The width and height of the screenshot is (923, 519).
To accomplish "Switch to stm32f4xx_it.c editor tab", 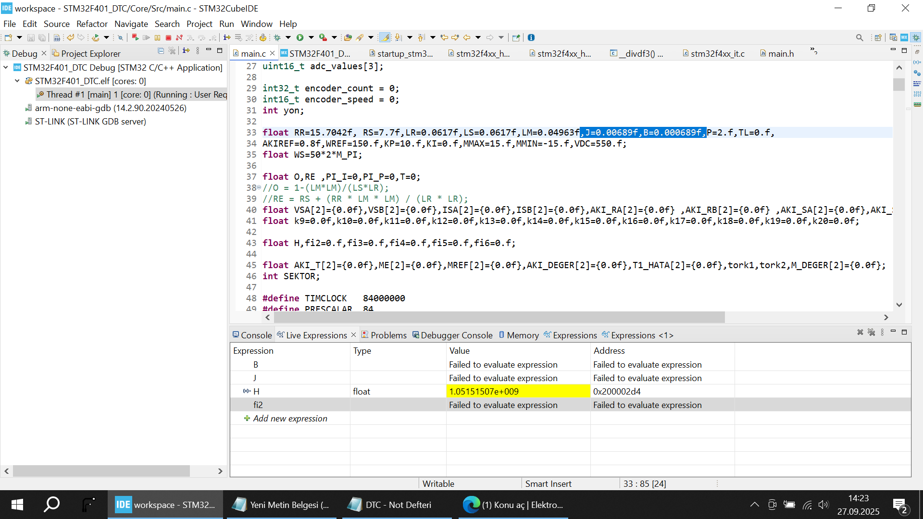I will click(713, 53).
